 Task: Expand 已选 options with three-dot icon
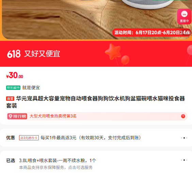184,160
